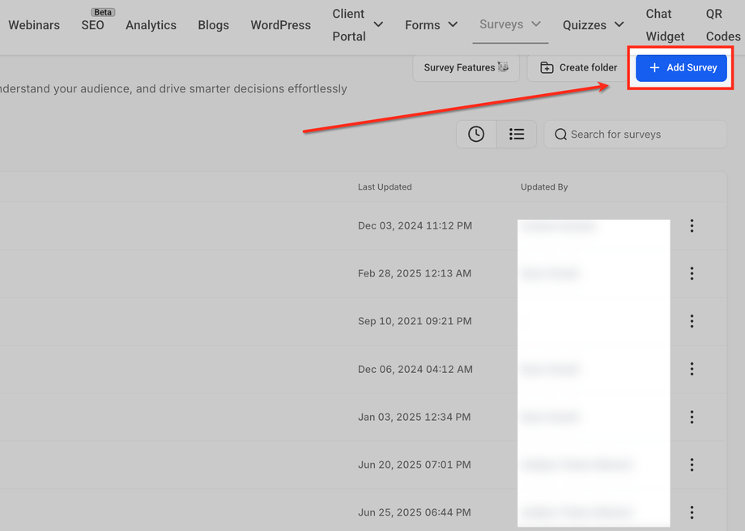Open three-dot menu for Sep 10, 2021 survey
The width and height of the screenshot is (745, 531).
click(x=692, y=322)
